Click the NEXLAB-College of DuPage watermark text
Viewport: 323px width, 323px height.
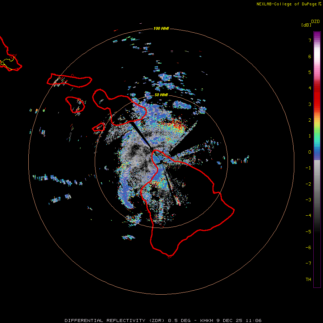point(286,4)
